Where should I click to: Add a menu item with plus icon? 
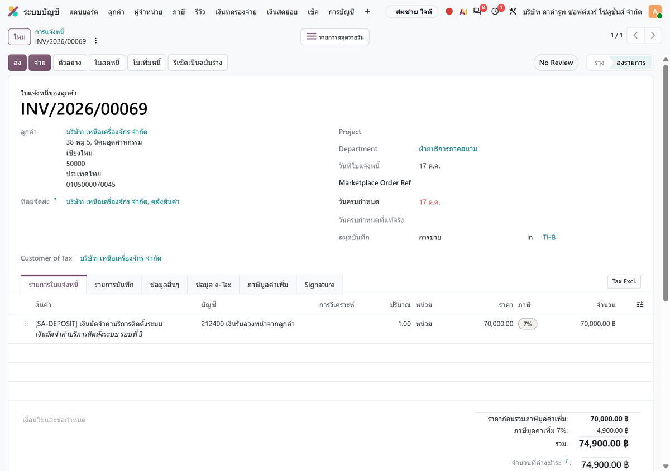[x=367, y=12]
